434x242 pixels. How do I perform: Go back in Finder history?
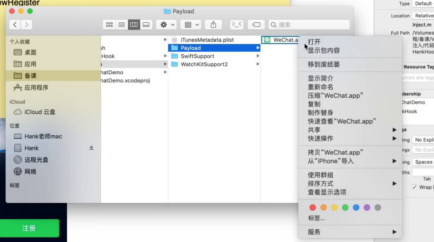point(15,25)
